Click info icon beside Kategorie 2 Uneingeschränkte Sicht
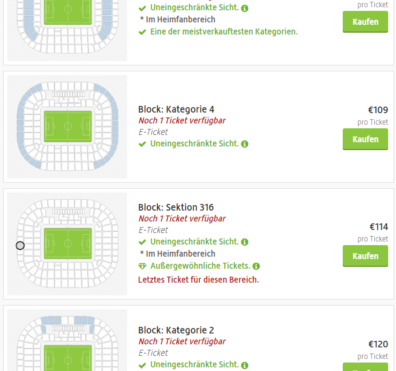 click(245, 366)
